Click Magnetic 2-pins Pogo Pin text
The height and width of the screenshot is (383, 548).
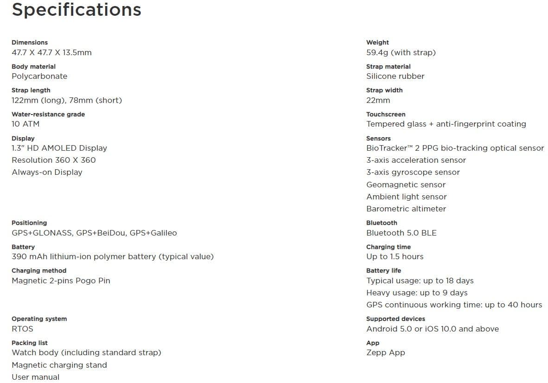(x=61, y=281)
